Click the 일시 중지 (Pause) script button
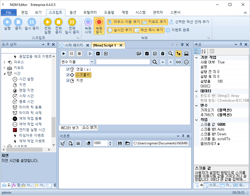 coord(32,24)
